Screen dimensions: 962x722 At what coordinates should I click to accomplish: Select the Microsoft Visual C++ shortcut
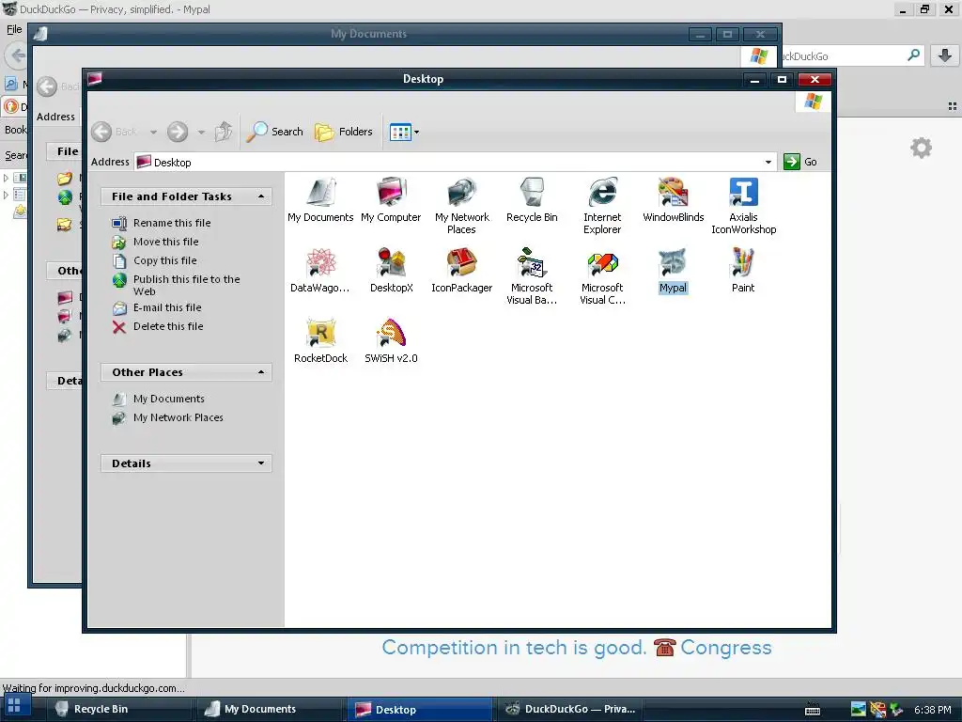pos(602,276)
